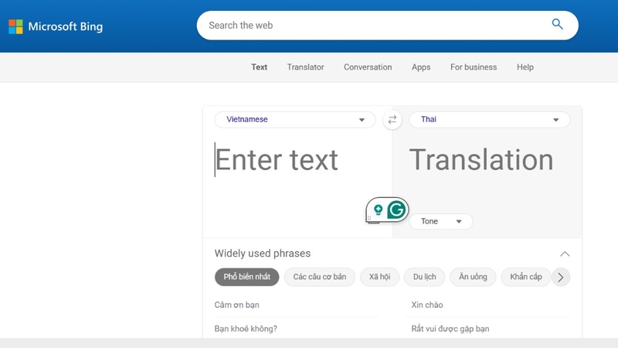The height and width of the screenshot is (348, 618).
Task: Click the Grammarly lightbulb suggestion icon
Action: pos(378,210)
